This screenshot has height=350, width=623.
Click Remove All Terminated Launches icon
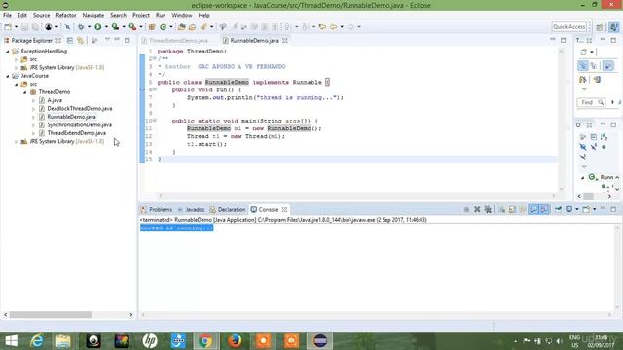tap(488, 209)
